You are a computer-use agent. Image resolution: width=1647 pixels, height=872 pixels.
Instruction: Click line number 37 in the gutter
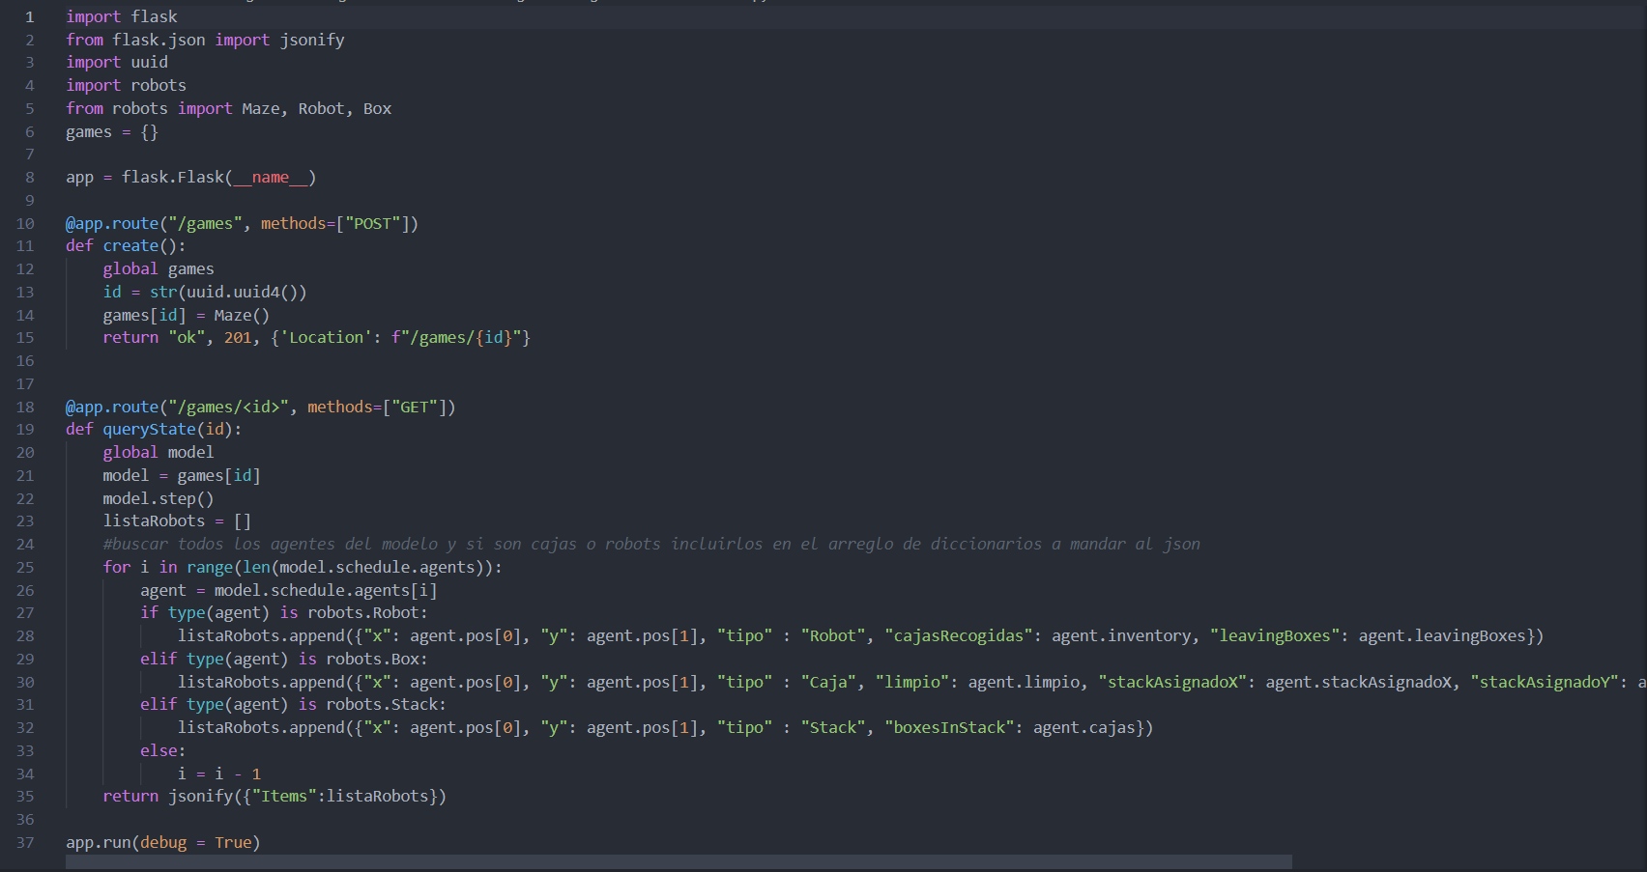click(25, 842)
